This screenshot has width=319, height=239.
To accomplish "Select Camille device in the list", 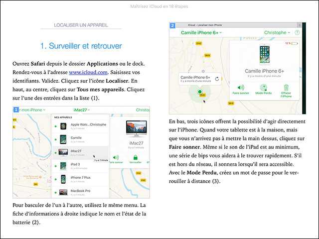I will [x=80, y=139].
